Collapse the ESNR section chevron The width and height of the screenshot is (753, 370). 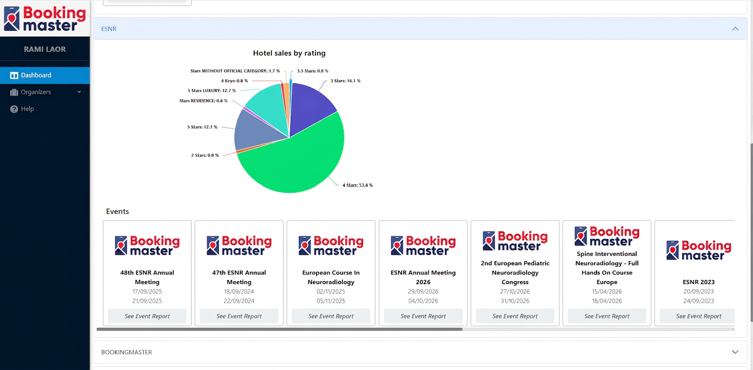click(x=735, y=29)
